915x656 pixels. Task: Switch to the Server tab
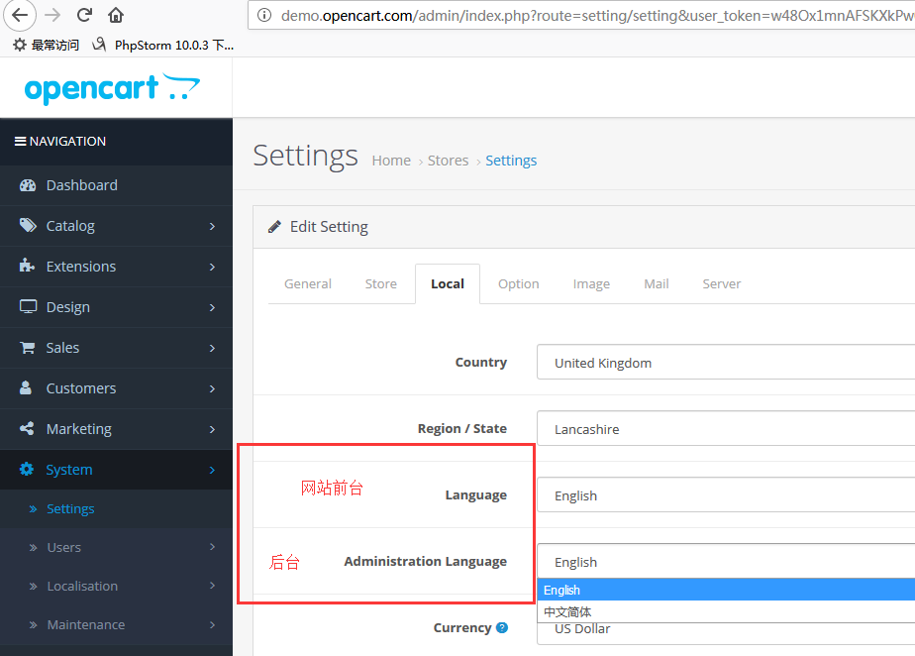(x=722, y=283)
